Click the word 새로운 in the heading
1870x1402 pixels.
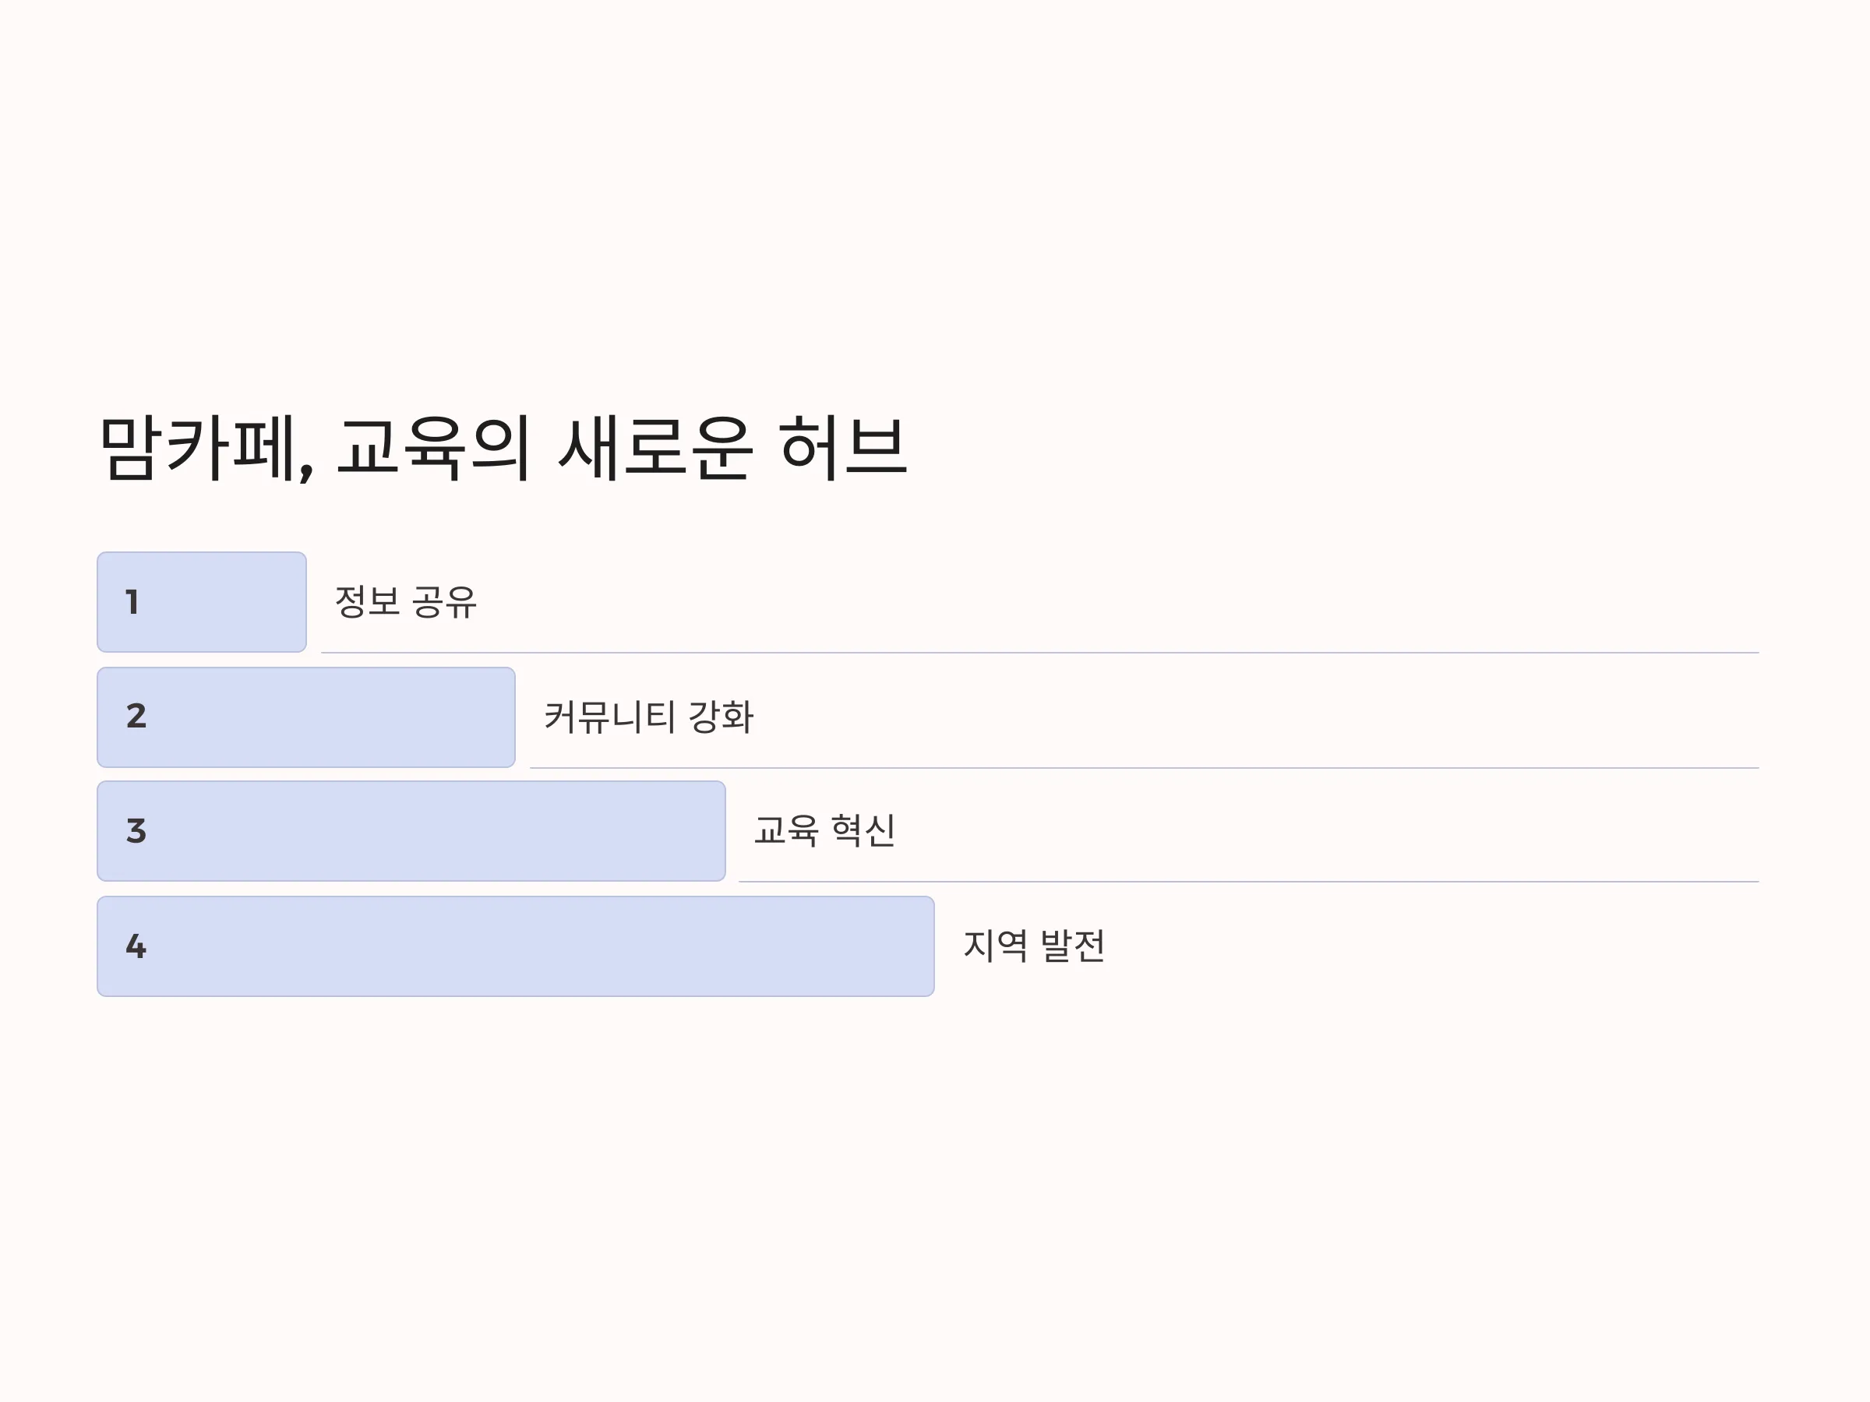[654, 448]
